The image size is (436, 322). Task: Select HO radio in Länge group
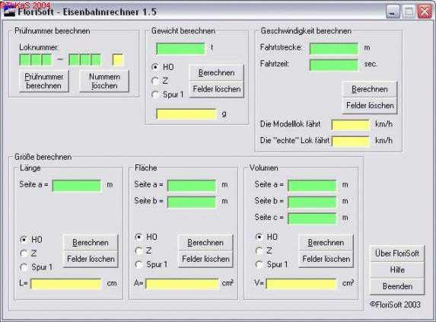tap(24, 240)
